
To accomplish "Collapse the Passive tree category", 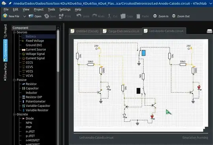I will pos(14,80).
